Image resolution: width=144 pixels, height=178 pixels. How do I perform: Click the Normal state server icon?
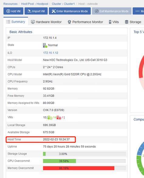[x=45, y=45]
